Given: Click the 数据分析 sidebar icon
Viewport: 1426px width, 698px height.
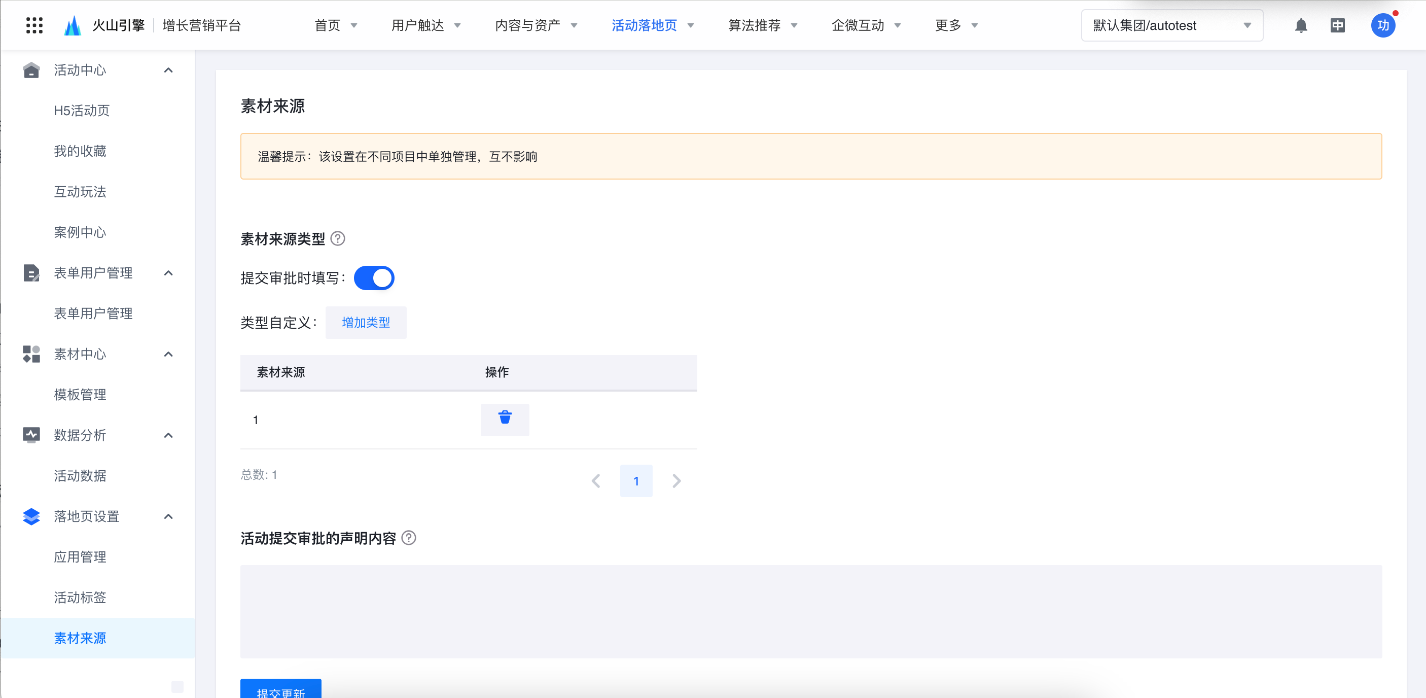Looking at the screenshot, I should (31, 435).
